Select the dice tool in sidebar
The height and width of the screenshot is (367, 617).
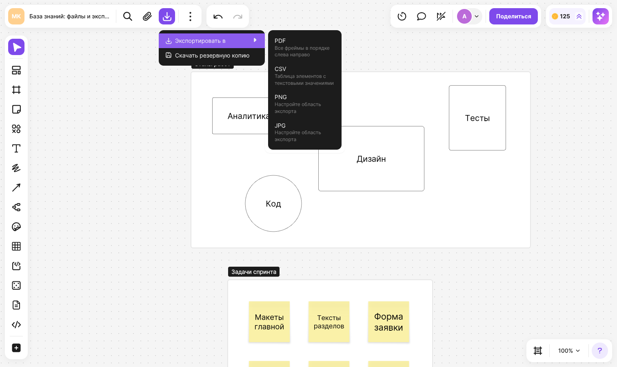[x=16, y=285]
